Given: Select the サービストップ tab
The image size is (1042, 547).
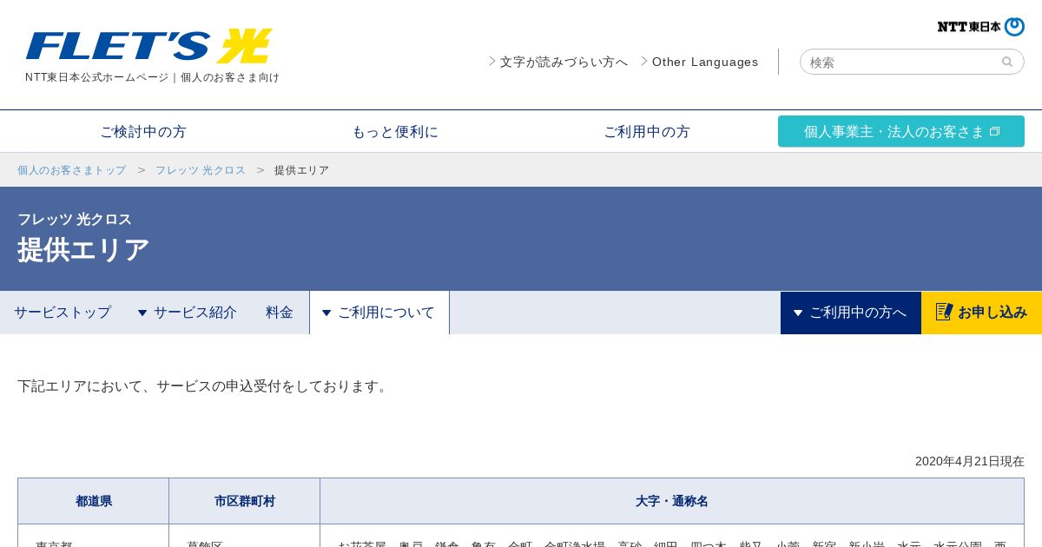Looking at the screenshot, I should click(63, 313).
